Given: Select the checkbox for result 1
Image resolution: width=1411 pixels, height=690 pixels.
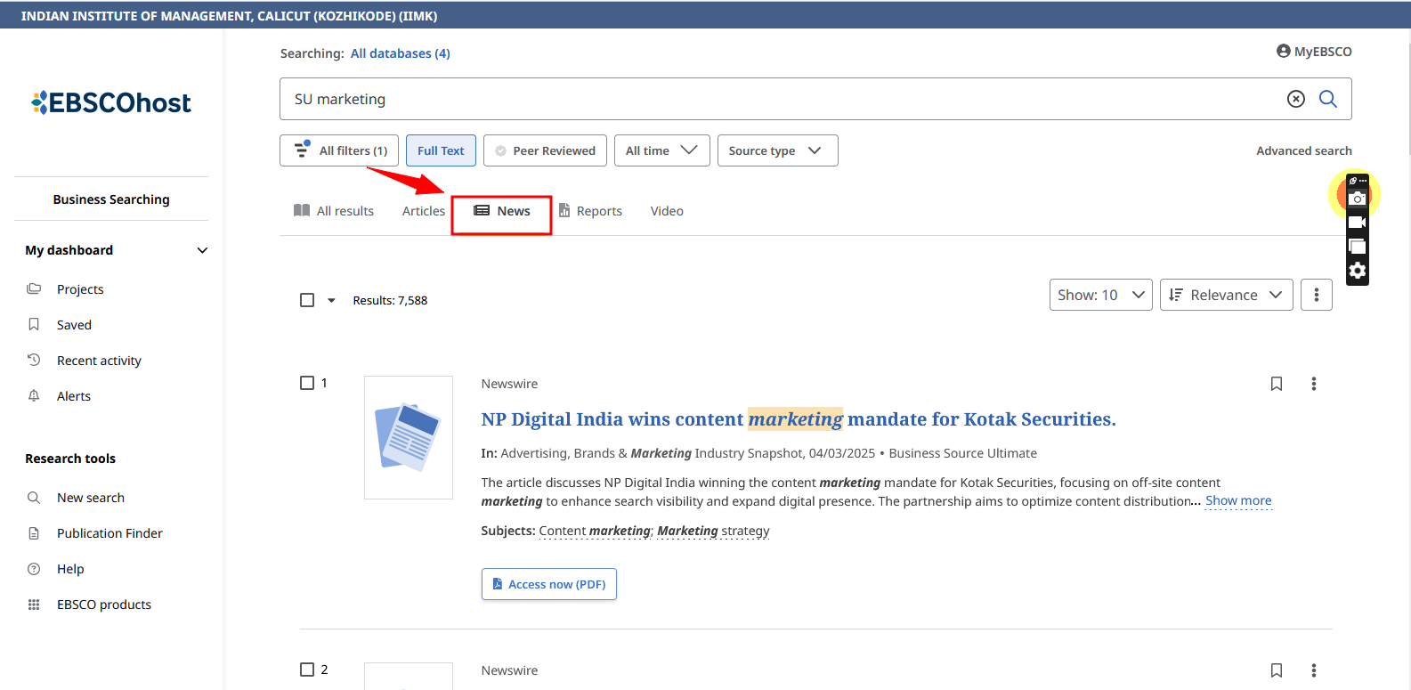Looking at the screenshot, I should [x=307, y=383].
